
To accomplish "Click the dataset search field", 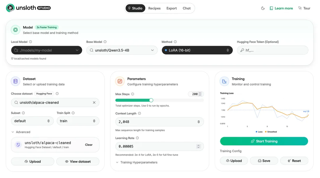I will [55, 102].
